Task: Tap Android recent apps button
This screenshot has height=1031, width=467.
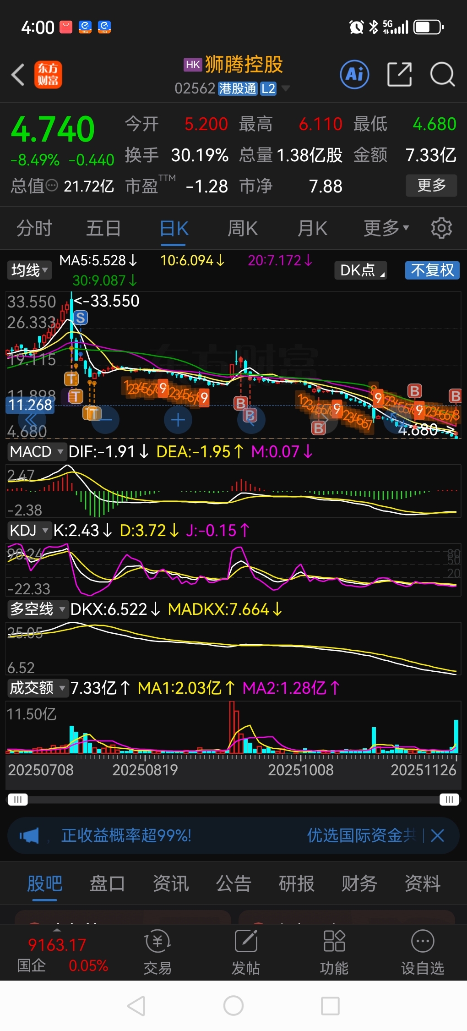Action: (330, 1006)
